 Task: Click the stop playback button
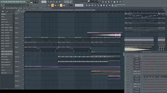click(x=37, y=2)
